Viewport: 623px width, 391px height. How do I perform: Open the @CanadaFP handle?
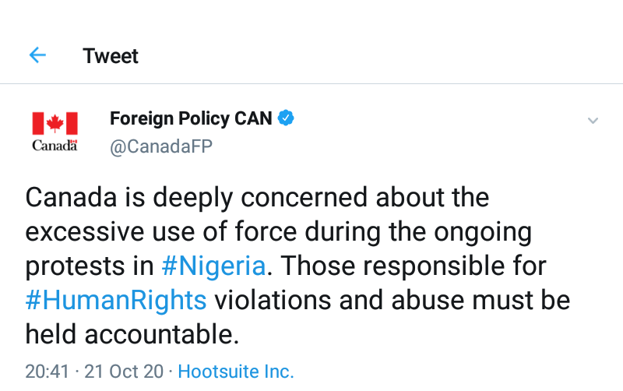click(x=161, y=147)
